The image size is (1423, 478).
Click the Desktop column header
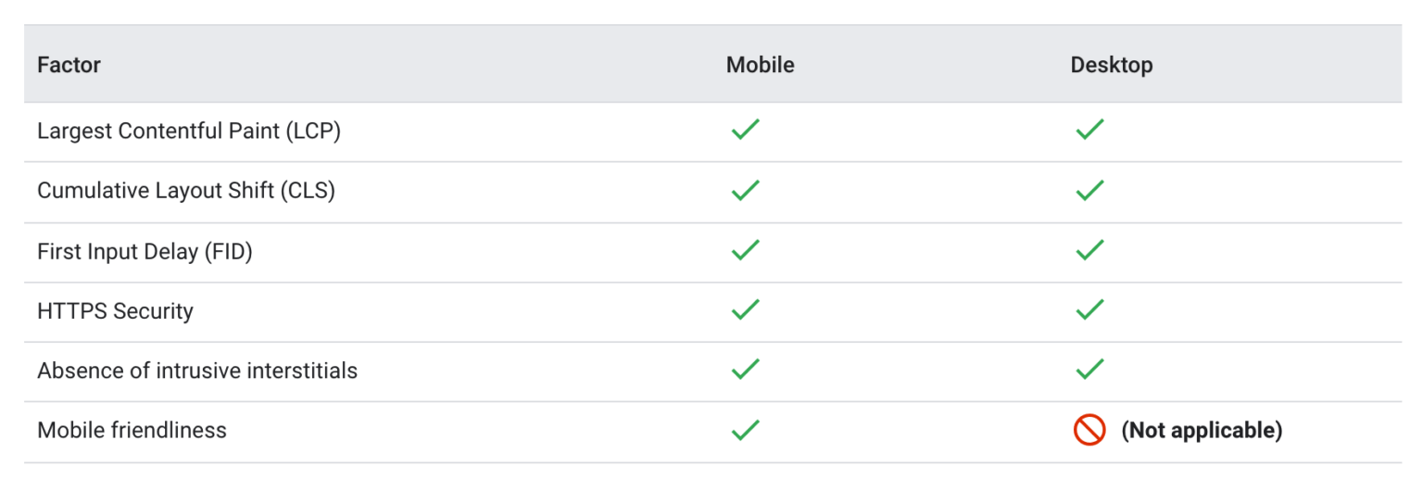point(1111,65)
